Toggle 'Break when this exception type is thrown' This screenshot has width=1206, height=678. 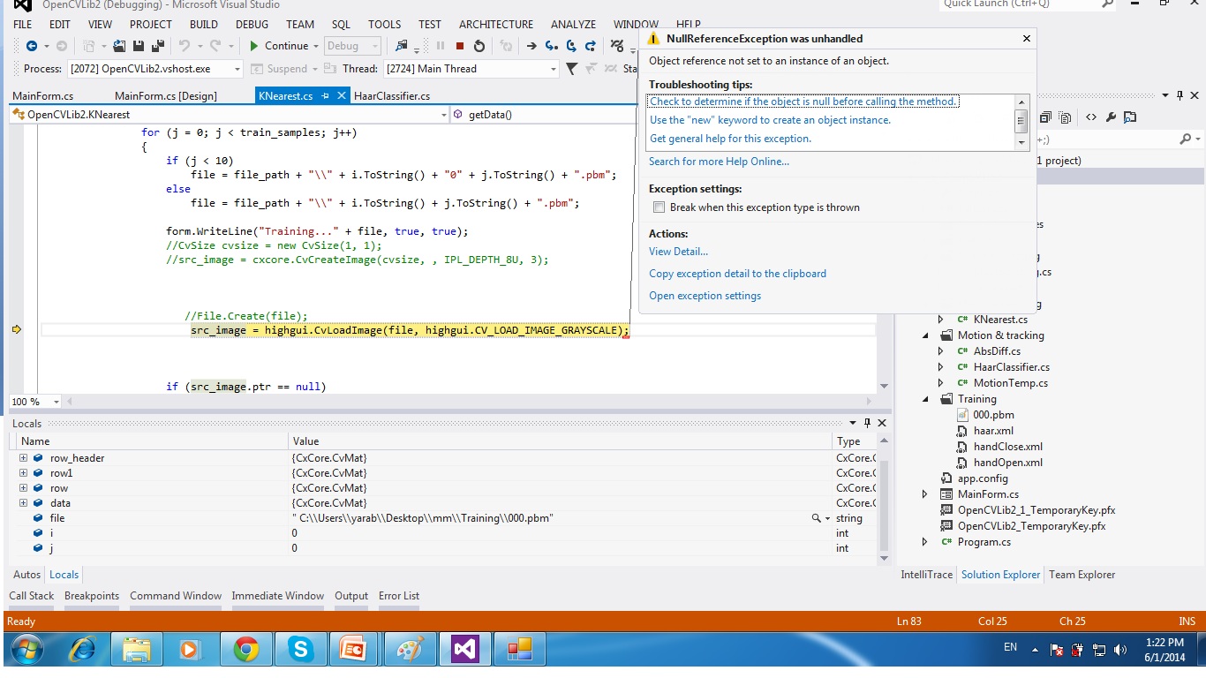(x=659, y=207)
